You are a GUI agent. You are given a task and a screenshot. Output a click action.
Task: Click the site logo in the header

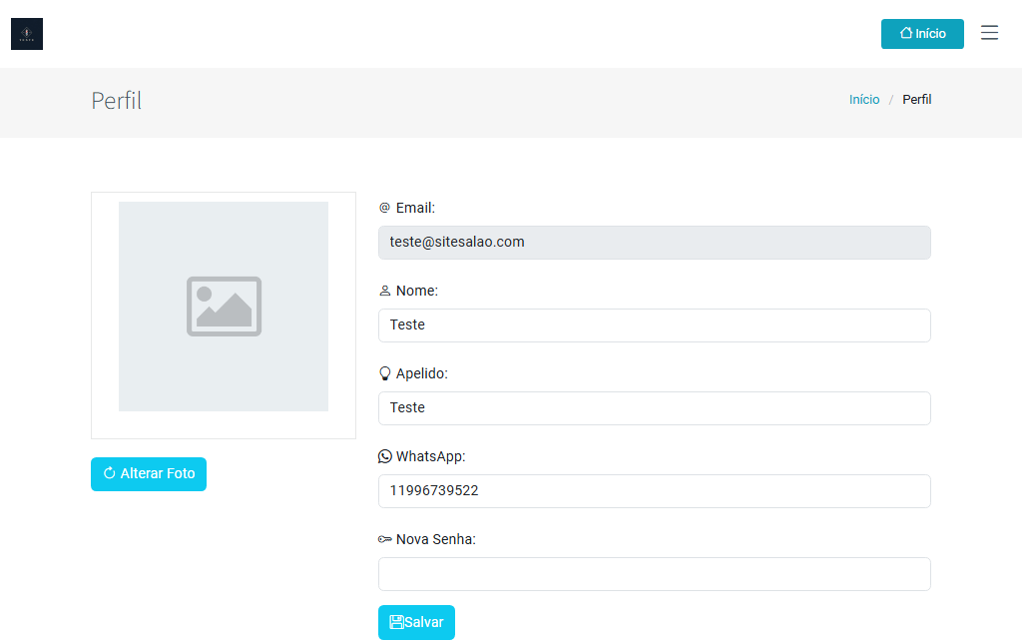tap(27, 34)
